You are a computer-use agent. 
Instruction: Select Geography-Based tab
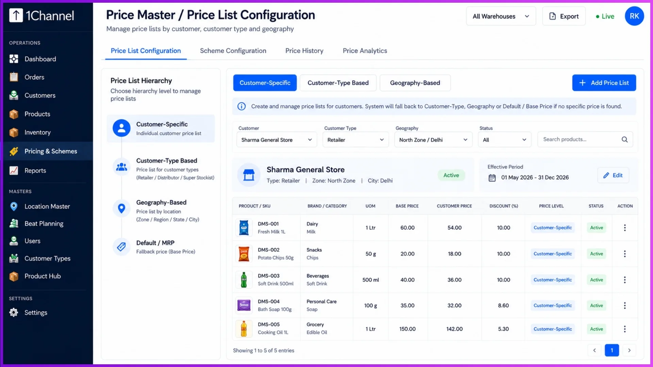pos(415,83)
